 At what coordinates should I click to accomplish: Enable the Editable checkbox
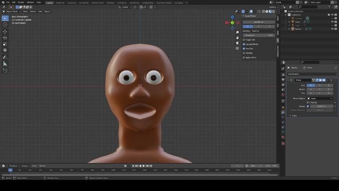[244, 53]
